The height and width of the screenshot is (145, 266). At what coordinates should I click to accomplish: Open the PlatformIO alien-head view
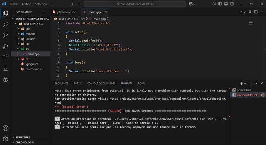[x=5, y=80]
